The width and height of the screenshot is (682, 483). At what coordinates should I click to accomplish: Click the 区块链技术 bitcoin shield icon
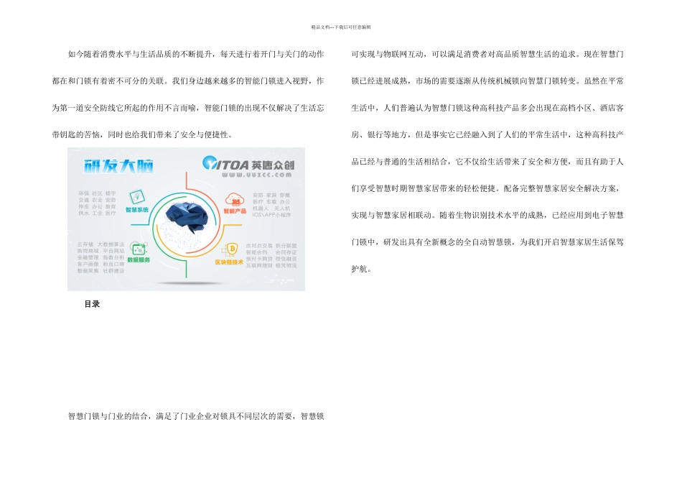pyautogui.click(x=230, y=250)
